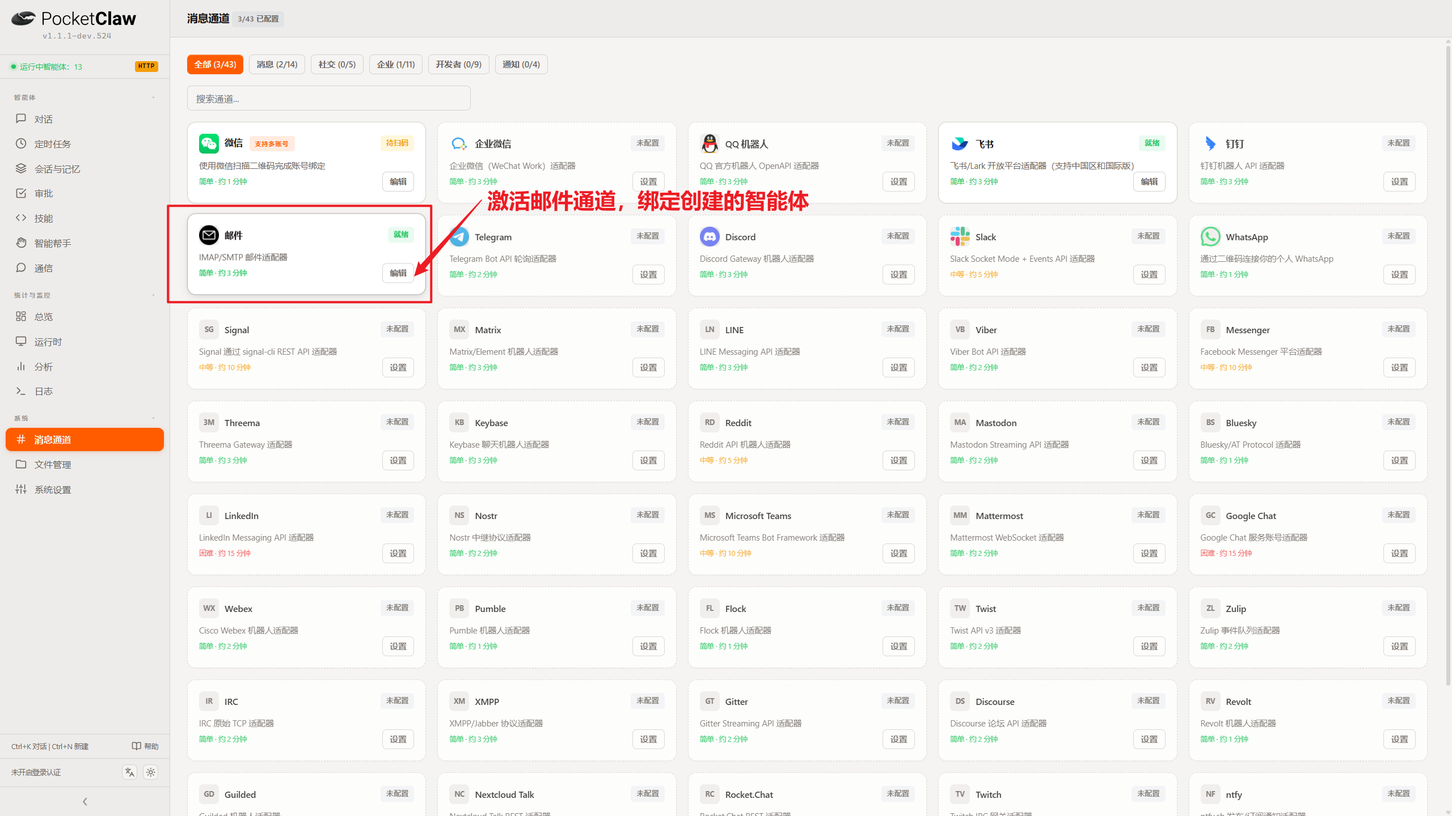Collapse the 统计与监控 sidebar section

[x=153, y=295]
